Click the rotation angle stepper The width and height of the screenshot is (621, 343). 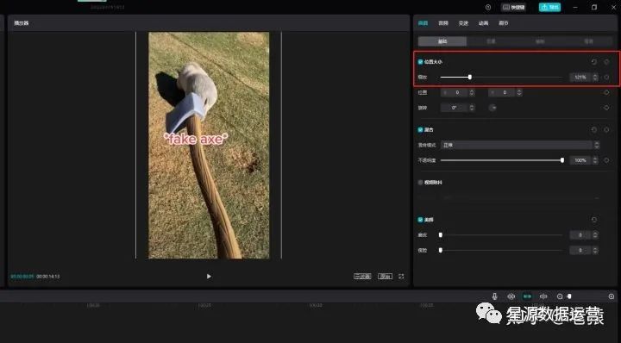click(472, 108)
